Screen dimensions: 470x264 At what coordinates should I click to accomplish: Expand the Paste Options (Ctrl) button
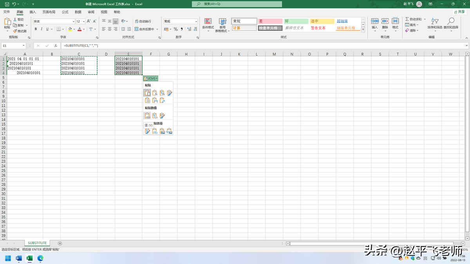[x=151, y=78]
